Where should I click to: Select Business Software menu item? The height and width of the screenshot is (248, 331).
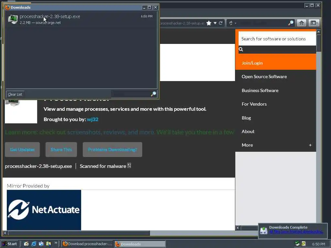click(275, 90)
